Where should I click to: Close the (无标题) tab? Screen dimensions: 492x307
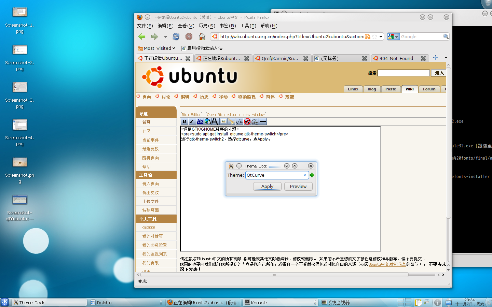[365, 58]
